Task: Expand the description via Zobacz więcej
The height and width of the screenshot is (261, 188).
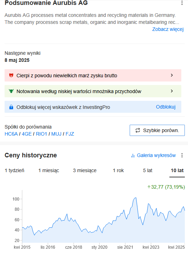Action: coord(168,29)
